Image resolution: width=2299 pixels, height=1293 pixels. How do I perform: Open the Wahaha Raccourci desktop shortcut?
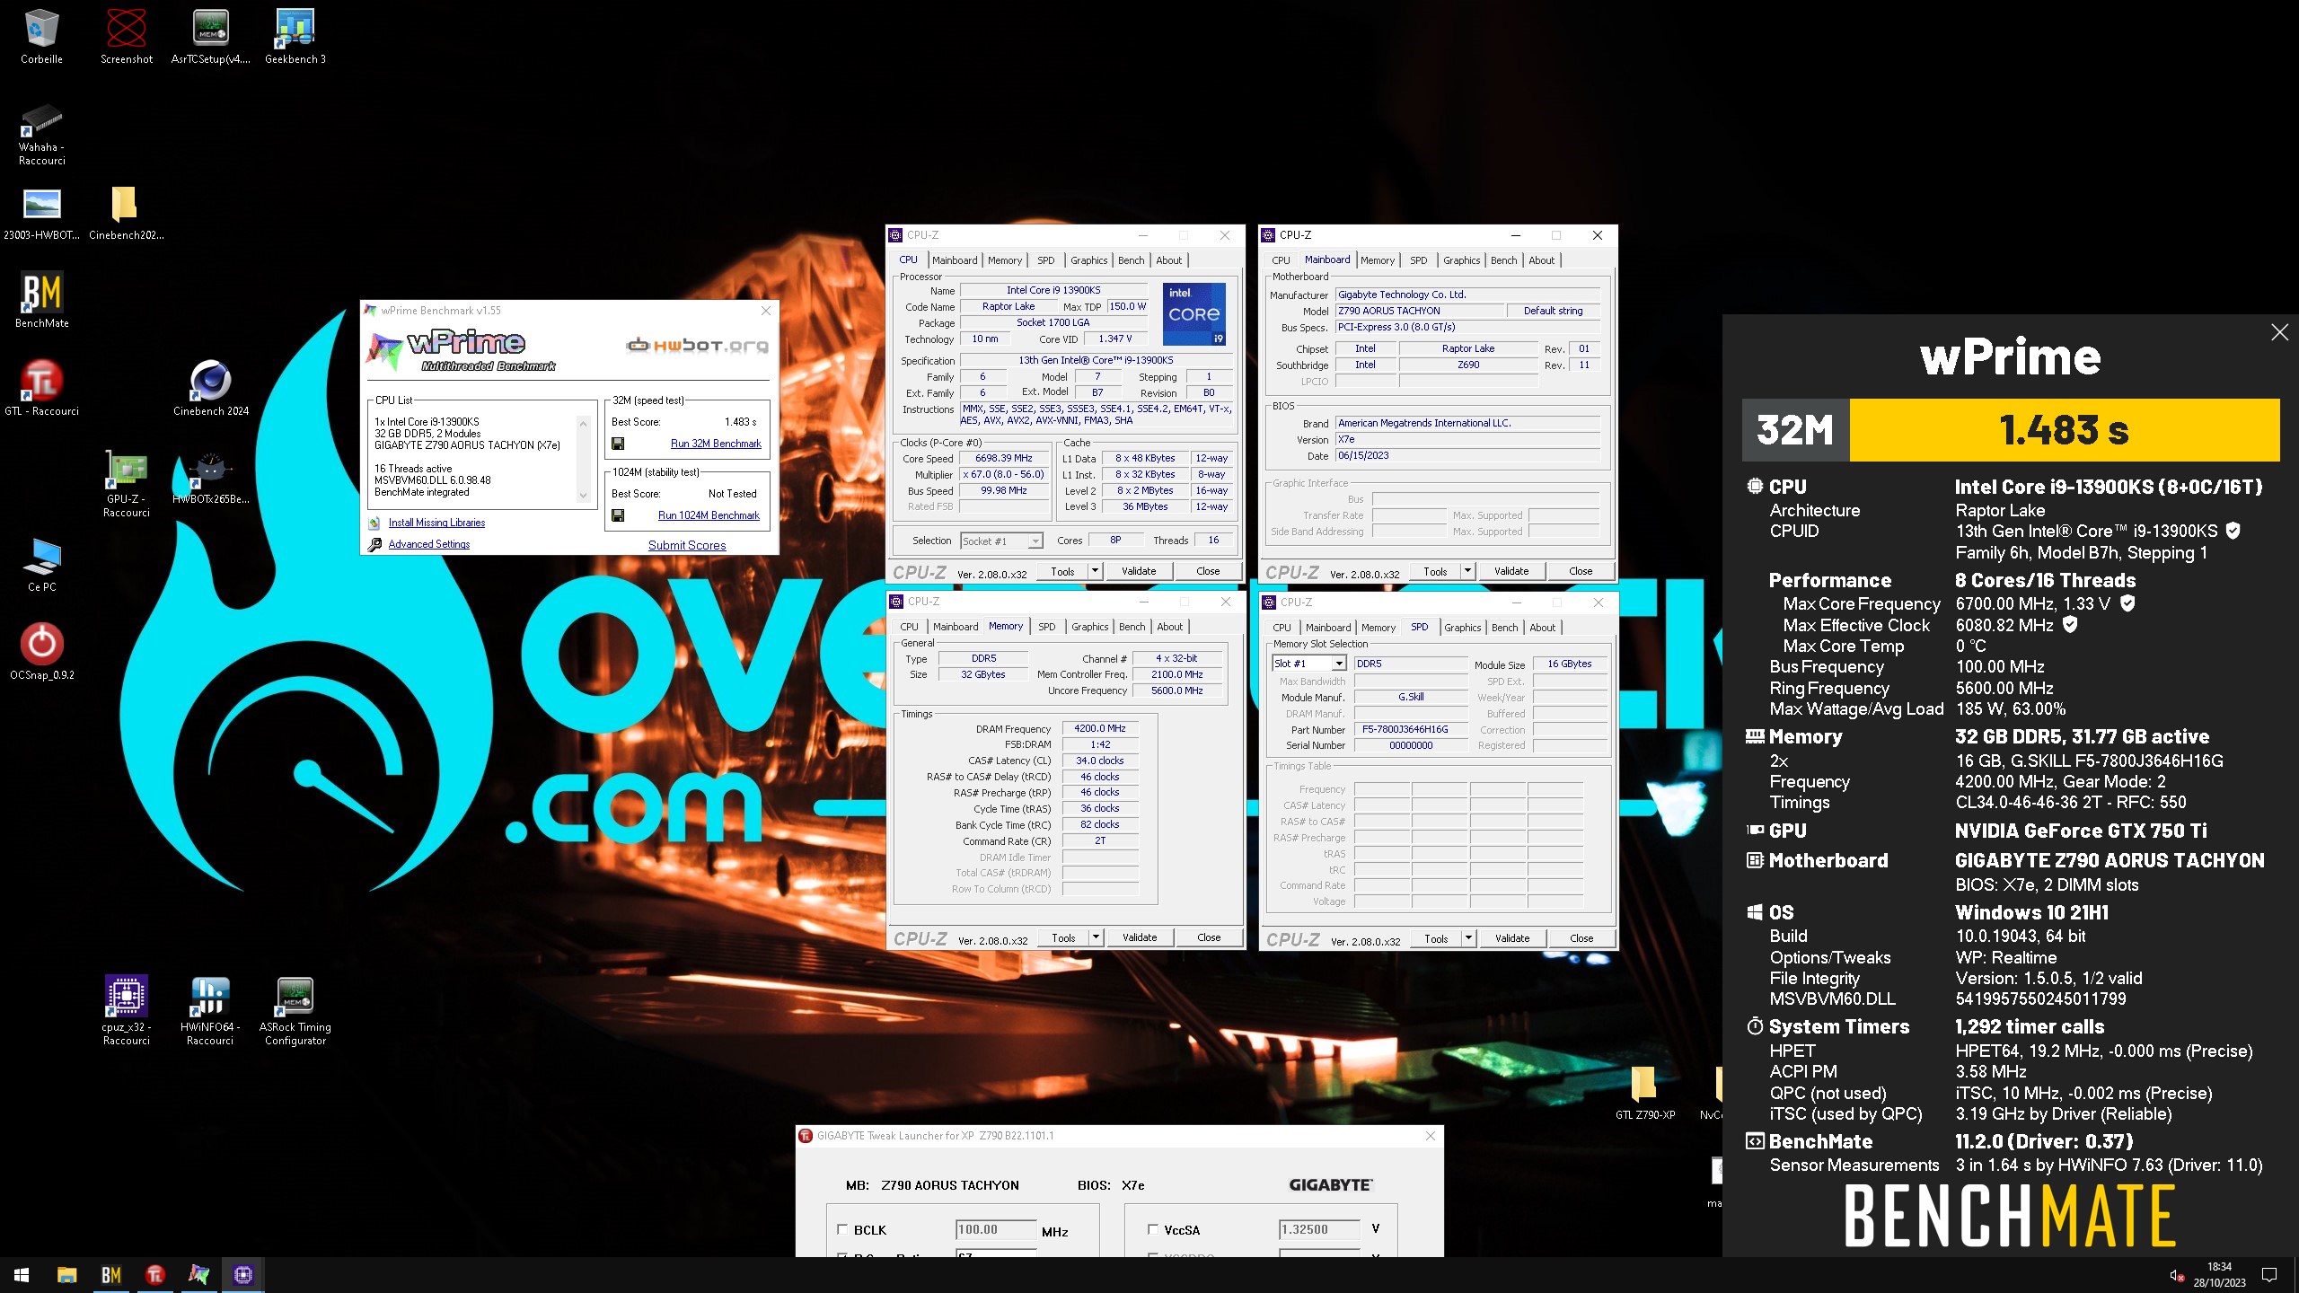click(x=41, y=135)
